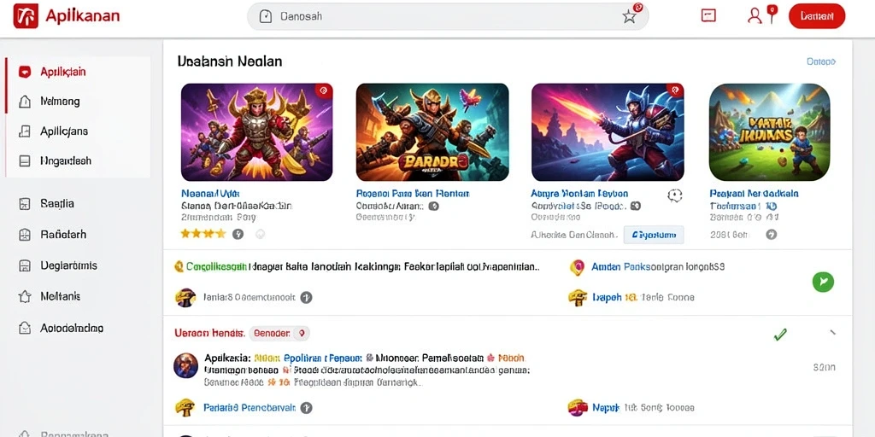This screenshot has height=437, width=875.
Task: Open the user profile icon in header
Action: pyautogui.click(x=754, y=16)
